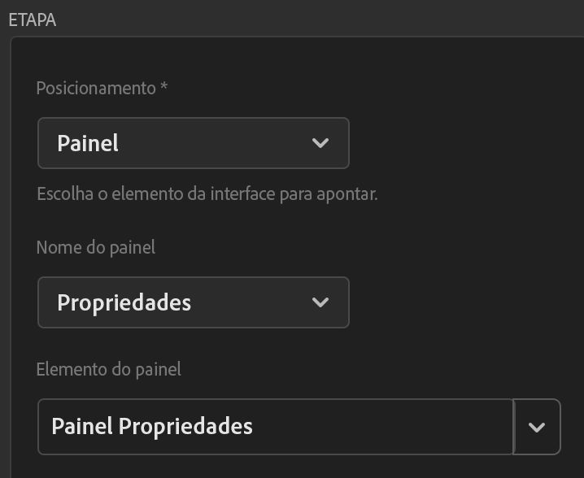584x478 pixels.
Task: Select the ETAPA section header
Action: click(x=32, y=21)
